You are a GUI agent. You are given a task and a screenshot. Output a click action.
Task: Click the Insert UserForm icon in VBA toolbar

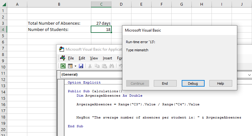(70, 66)
